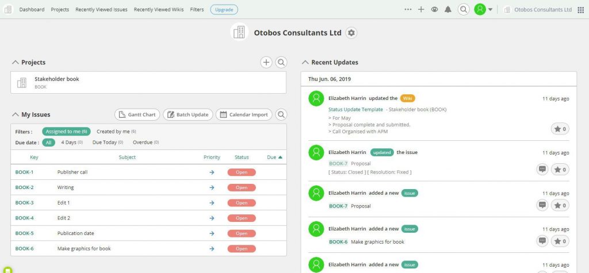Viewport: 589px width, 273px height.
Task: Click the 'Publication date' issue subject
Action: click(75, 233)
